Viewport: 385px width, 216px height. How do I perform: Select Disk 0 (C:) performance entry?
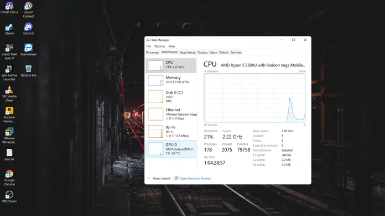[x=171, y=96]
